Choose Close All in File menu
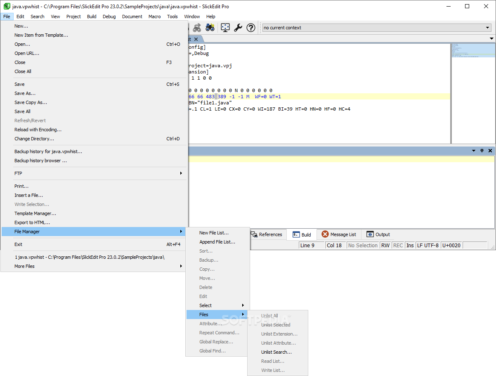 (94, 71)
